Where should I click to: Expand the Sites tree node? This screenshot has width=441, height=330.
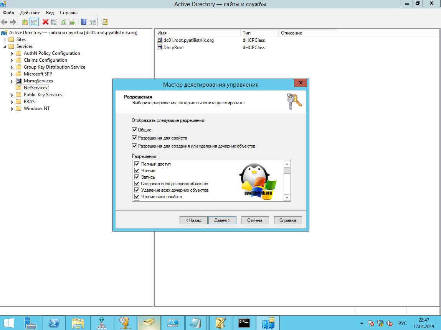pyautogui.click(x=5, y=39)
